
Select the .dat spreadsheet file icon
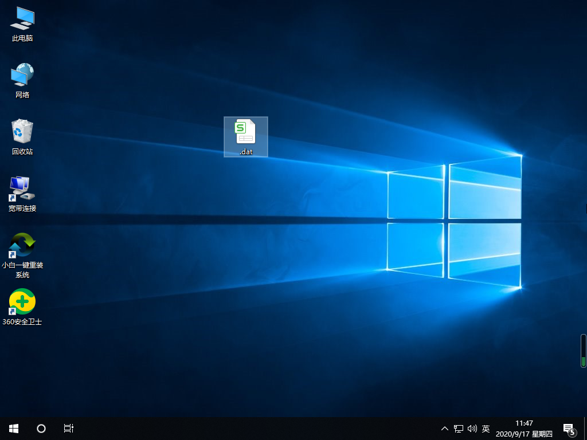246,137
